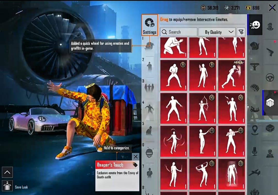Viewport: 278px width, 195px height.
Task: Select the overhead sword emote badge 12
Action: 203,174
